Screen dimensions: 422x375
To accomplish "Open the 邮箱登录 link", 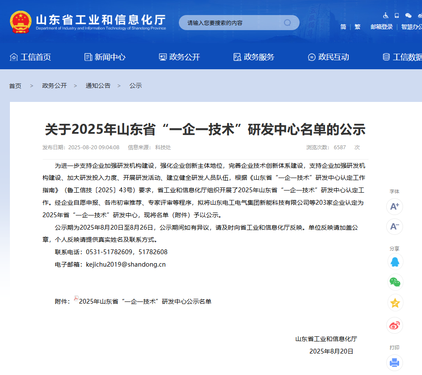I will point(381,26).
